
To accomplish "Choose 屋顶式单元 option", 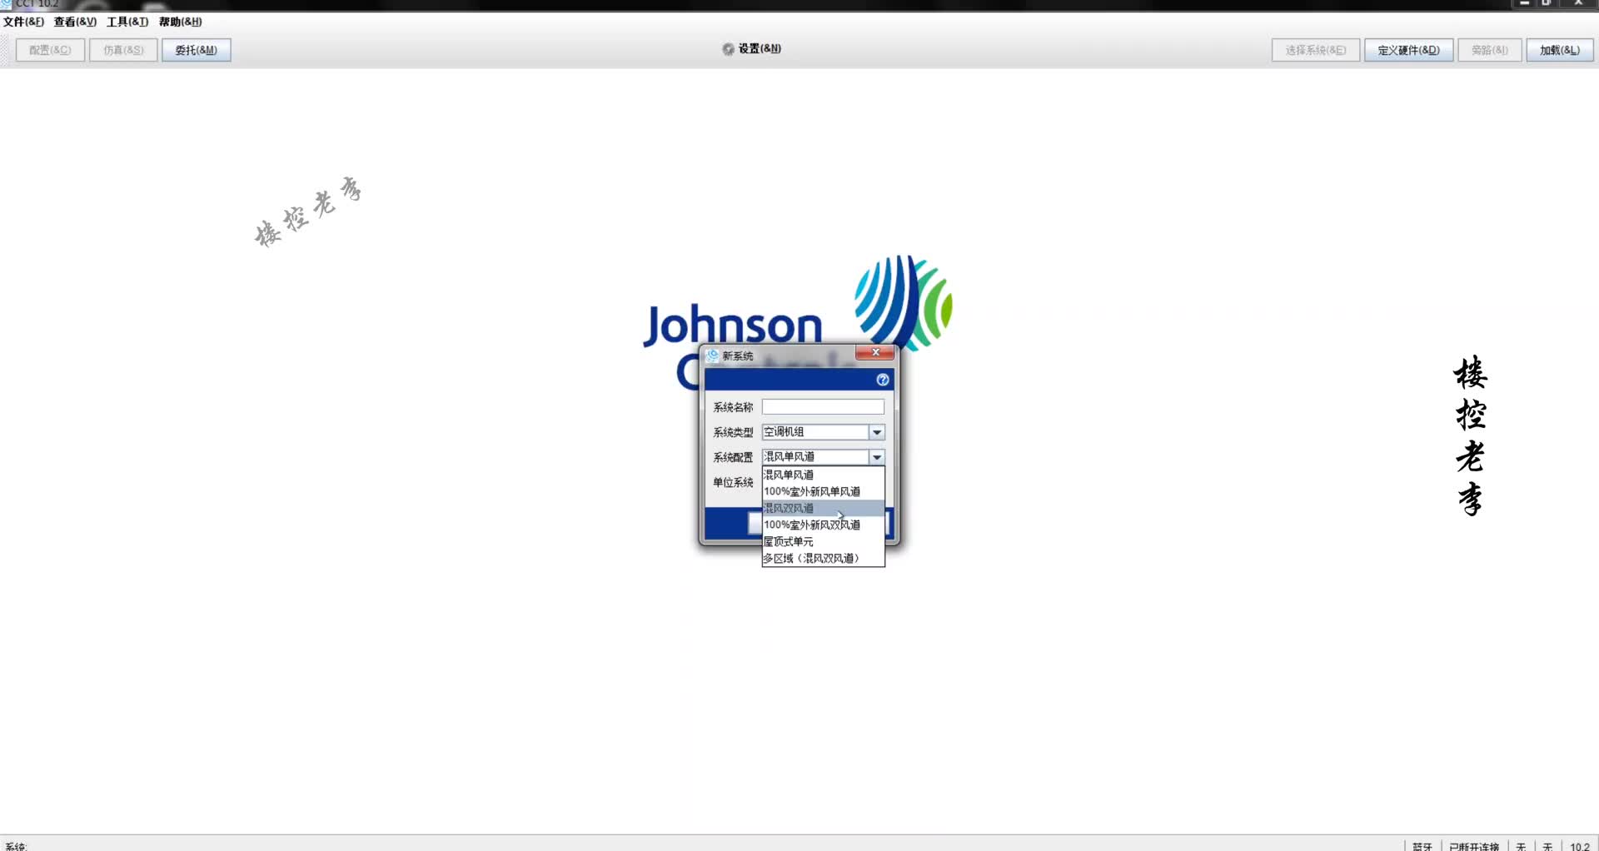I will point(823,541).
